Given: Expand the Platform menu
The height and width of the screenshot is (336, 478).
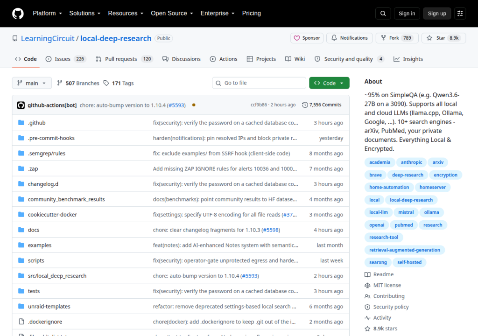Looking at the screenshot, I should point(47,14).
